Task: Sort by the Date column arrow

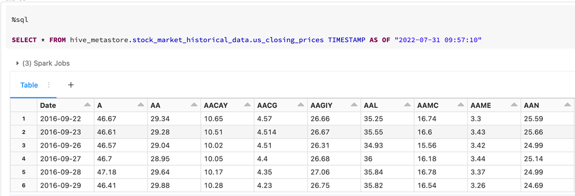Action: coord(87,105)
